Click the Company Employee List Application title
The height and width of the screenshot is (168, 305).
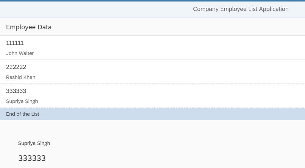pos(240,9)
